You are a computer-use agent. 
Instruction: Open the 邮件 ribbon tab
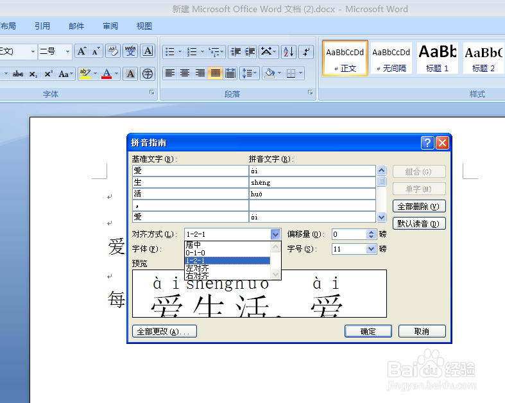(76, 26)
